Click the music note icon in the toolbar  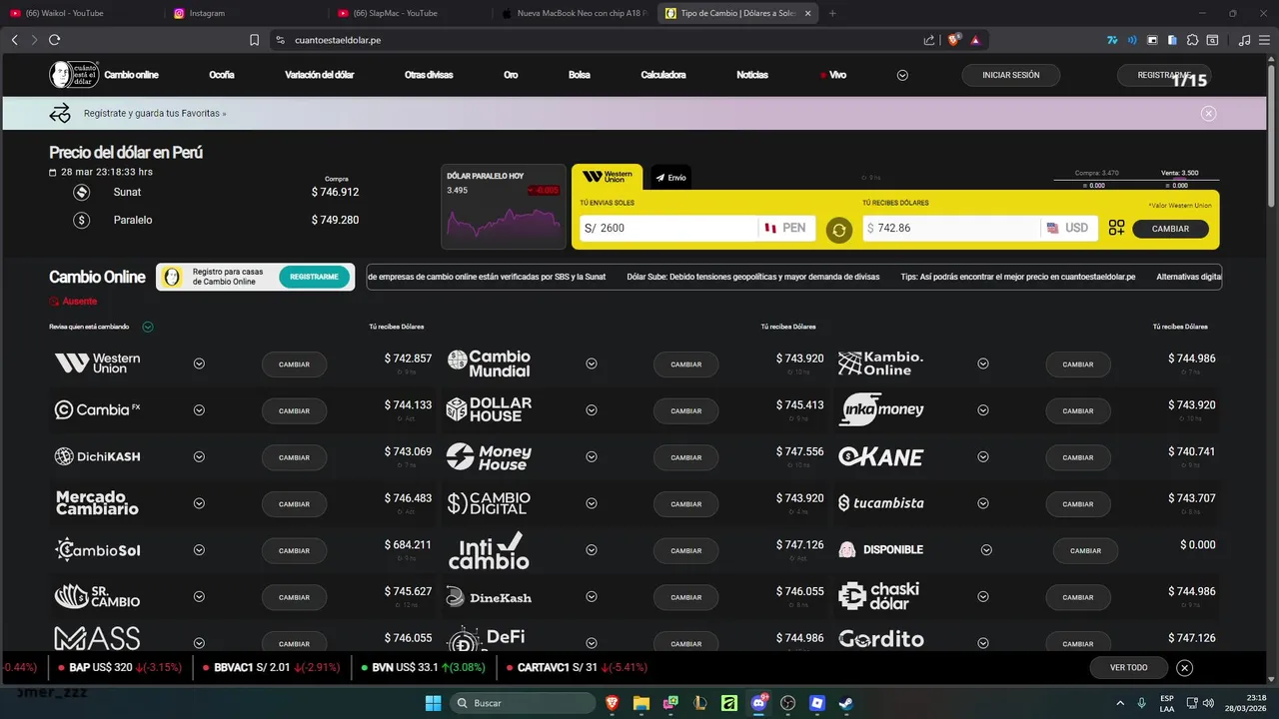(1244, 40)
